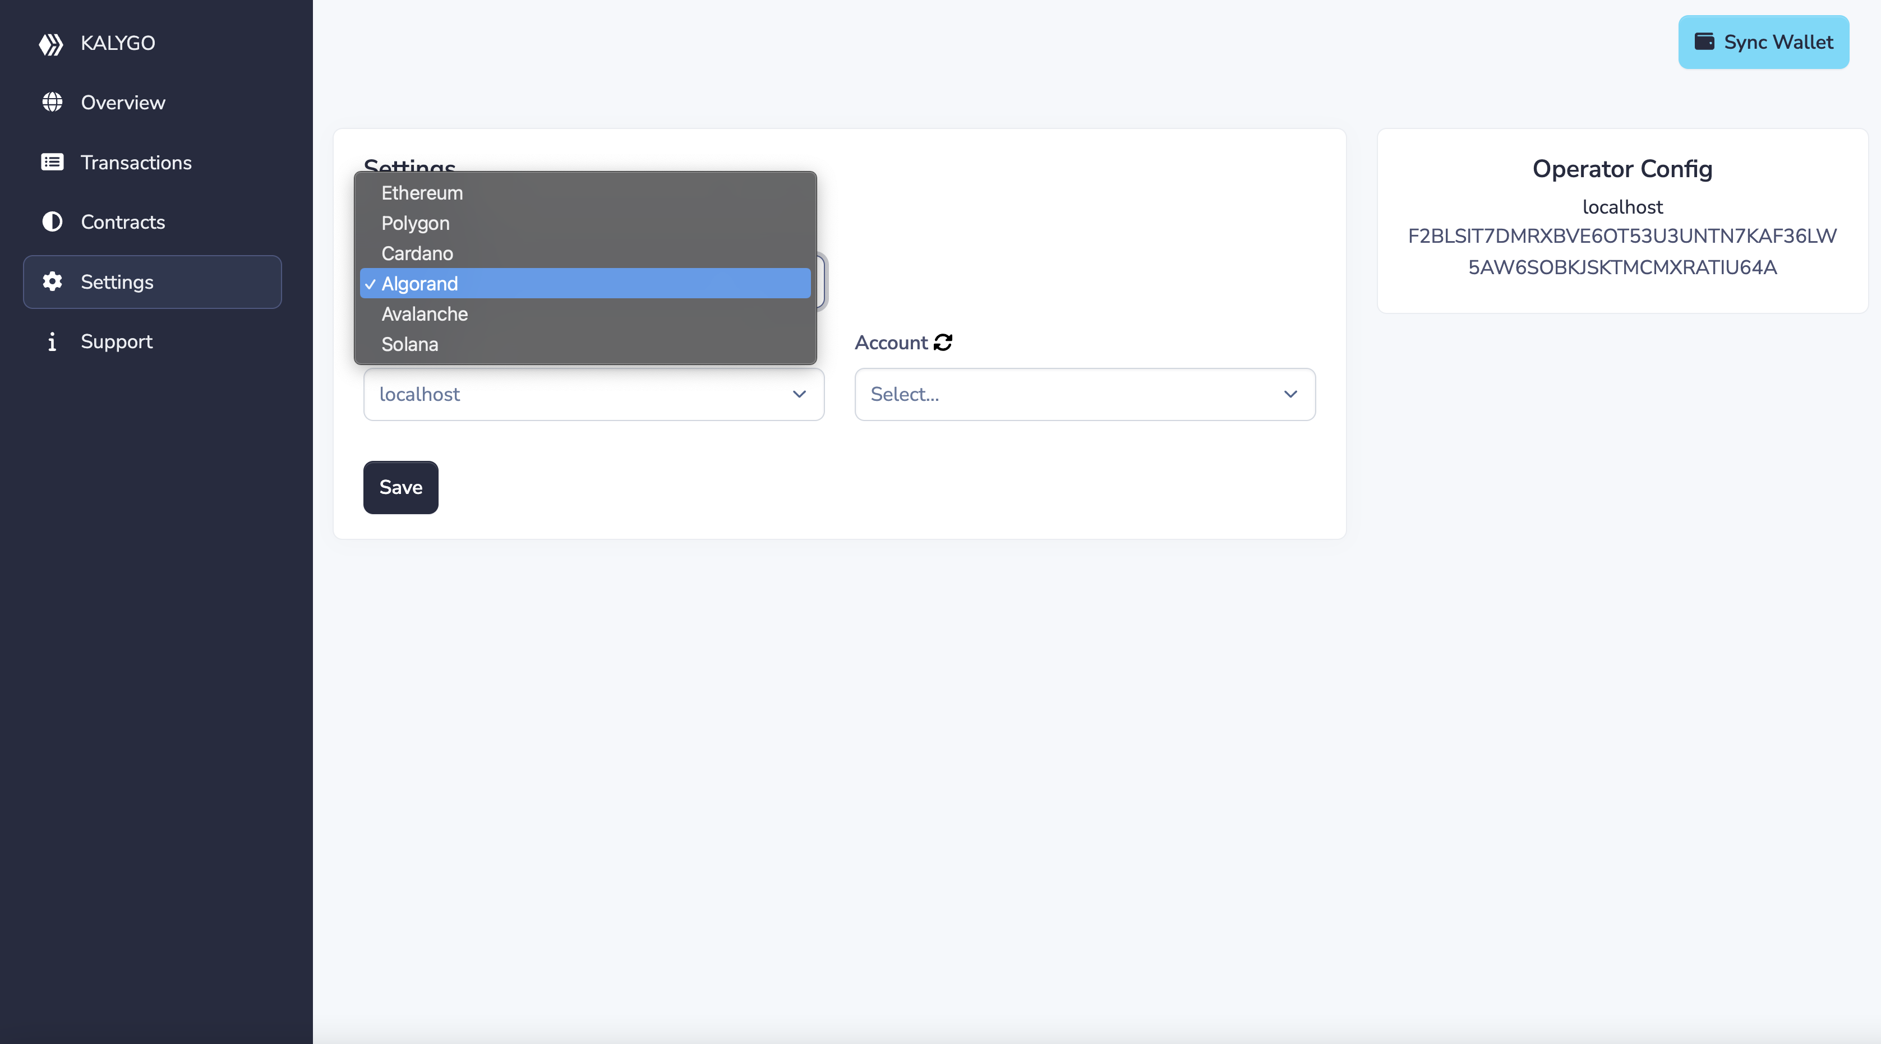Click the Account dropdown chevron arrow
1881x1044 pixels.
(1290, 394)
